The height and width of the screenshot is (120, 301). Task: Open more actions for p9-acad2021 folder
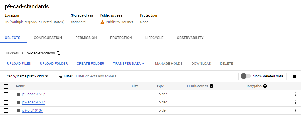tap(295, 102)
